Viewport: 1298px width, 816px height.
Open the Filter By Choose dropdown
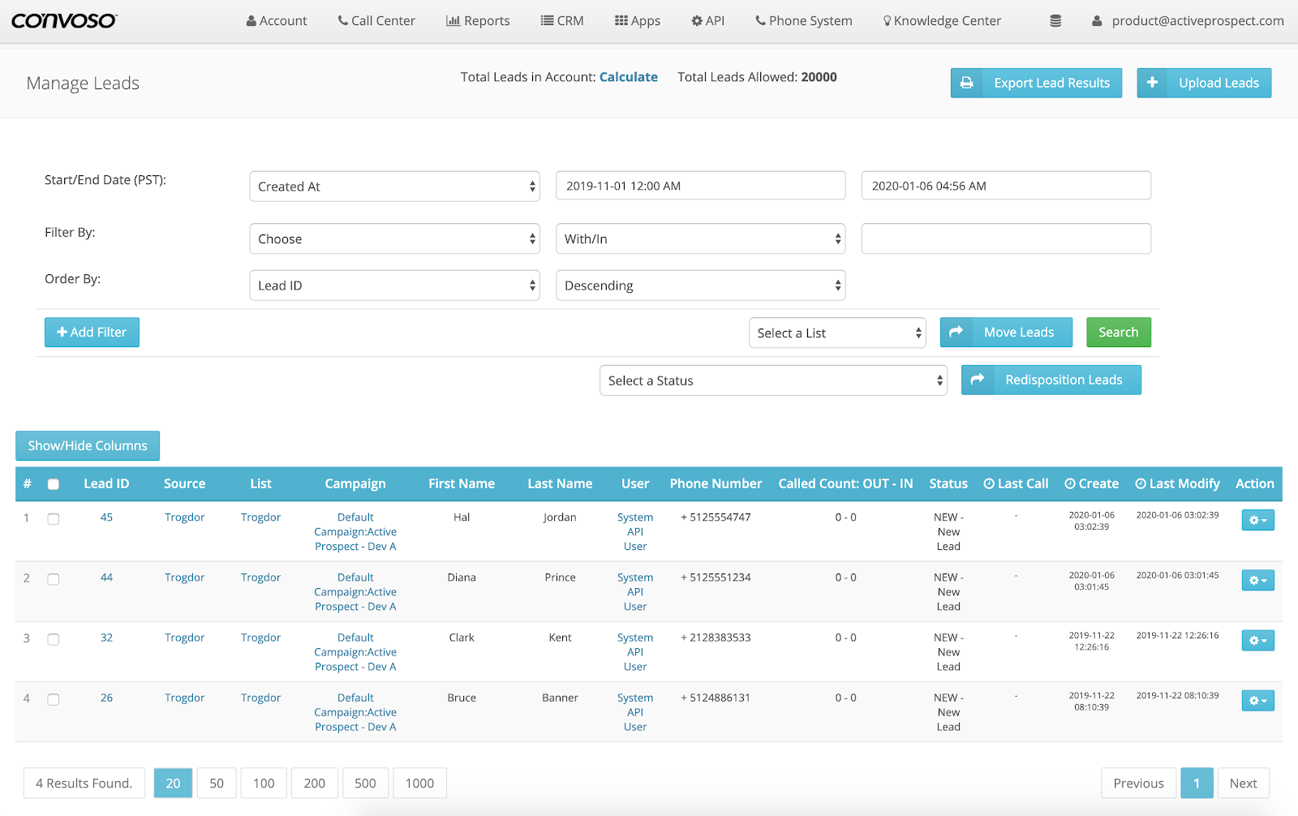click(x=394, y=238)
